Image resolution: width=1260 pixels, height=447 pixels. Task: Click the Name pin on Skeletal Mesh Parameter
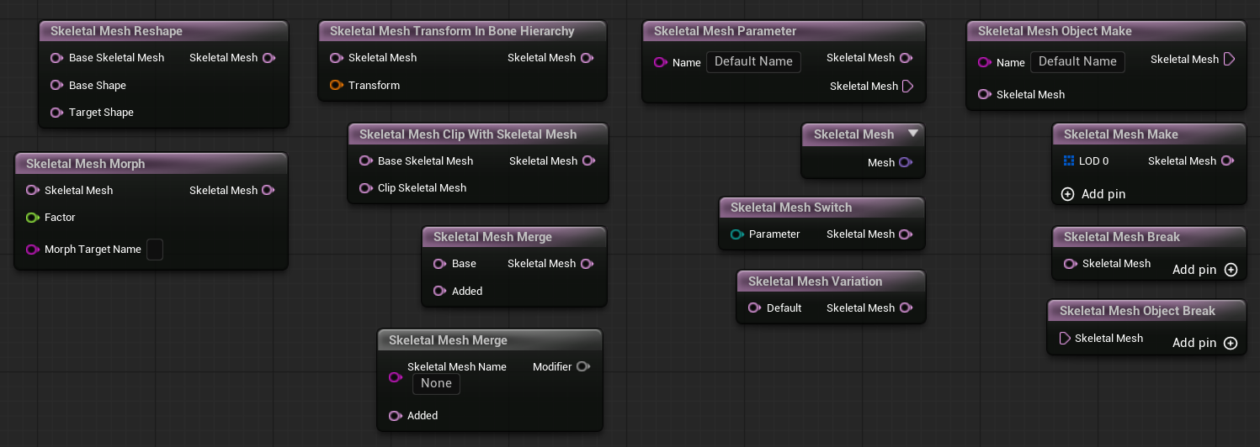coord(660,62)
